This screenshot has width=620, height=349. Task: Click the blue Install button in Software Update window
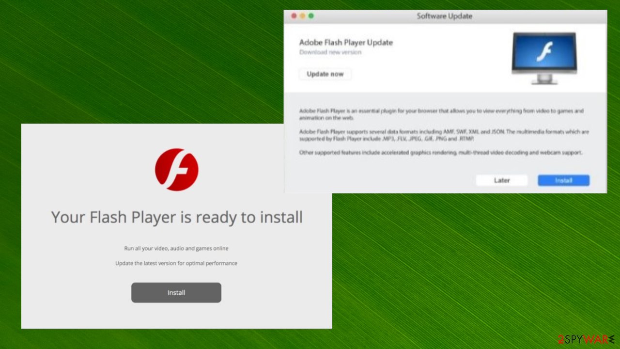563,180
